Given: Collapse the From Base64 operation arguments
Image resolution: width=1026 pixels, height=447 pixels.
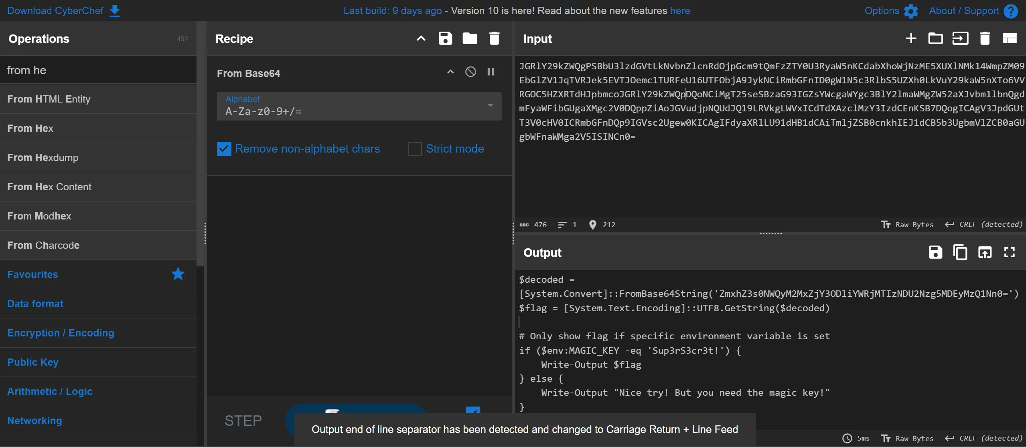Looking at the screenshot, I should pyautogui.click(x=450, y=72).
